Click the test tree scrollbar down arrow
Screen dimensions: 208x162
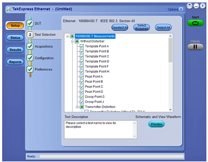coord(171,109)
